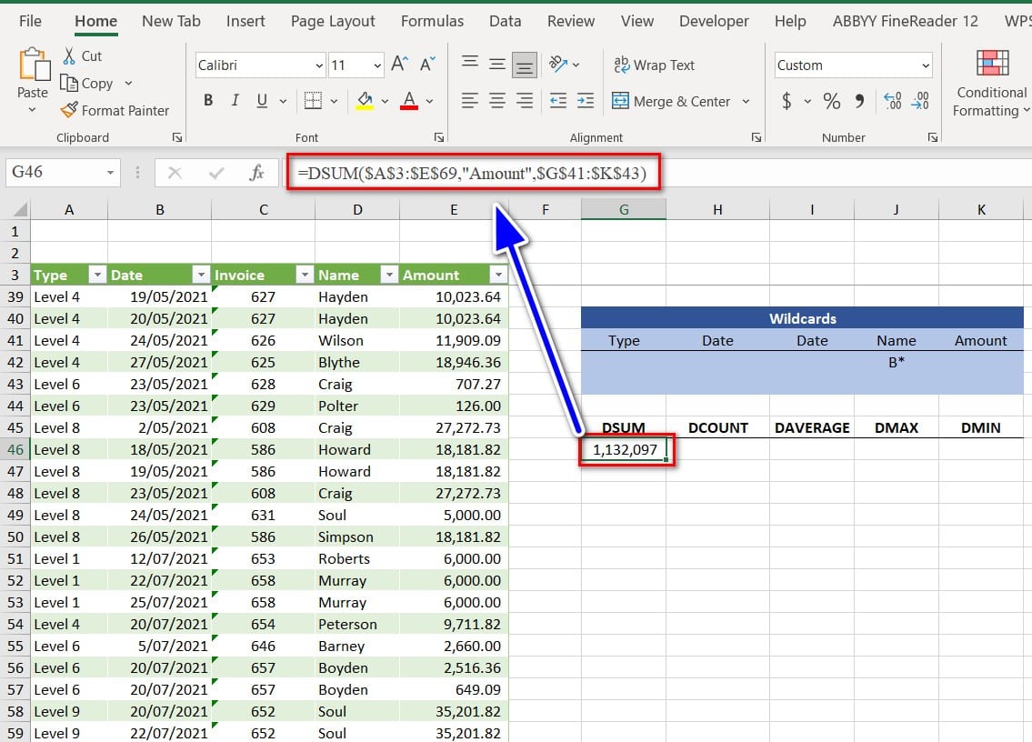The width and height of the screenshot is (1032, 742).
Task: Toggle Wrap Text on
Action: [x=655, y=65]
